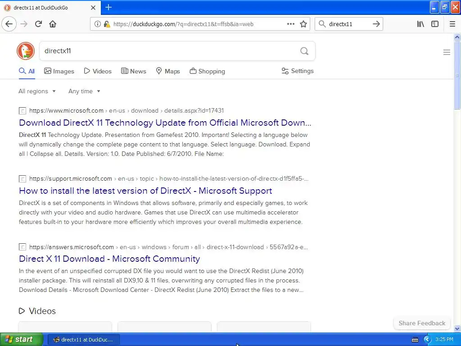Open Direct X 11 Download Microsoft Community
Screen dimensions: 461x346
(109, 259)
